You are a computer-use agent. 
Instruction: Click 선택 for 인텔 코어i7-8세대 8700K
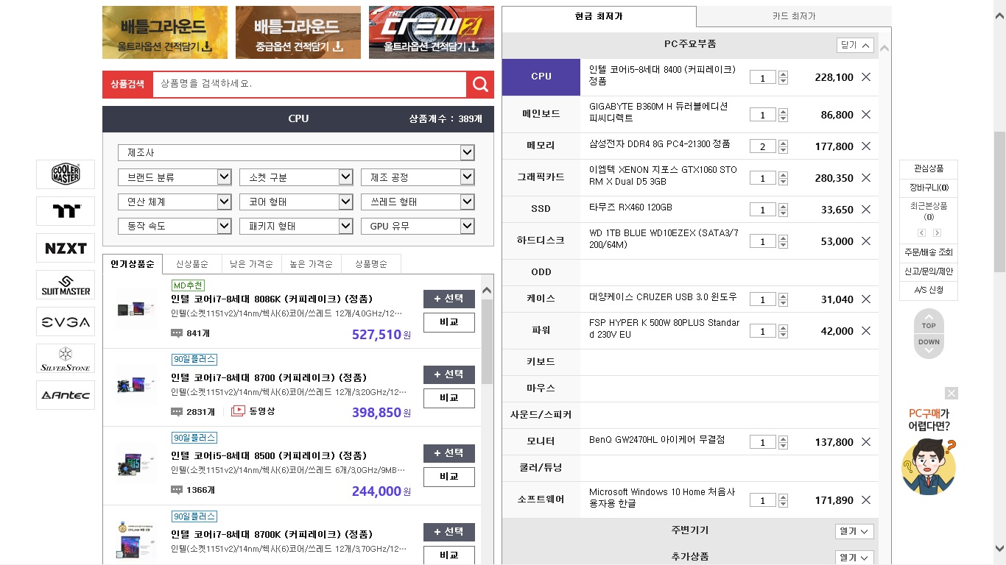point(449,532)
